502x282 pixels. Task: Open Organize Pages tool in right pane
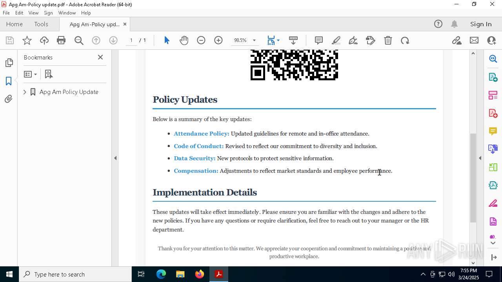493,95
